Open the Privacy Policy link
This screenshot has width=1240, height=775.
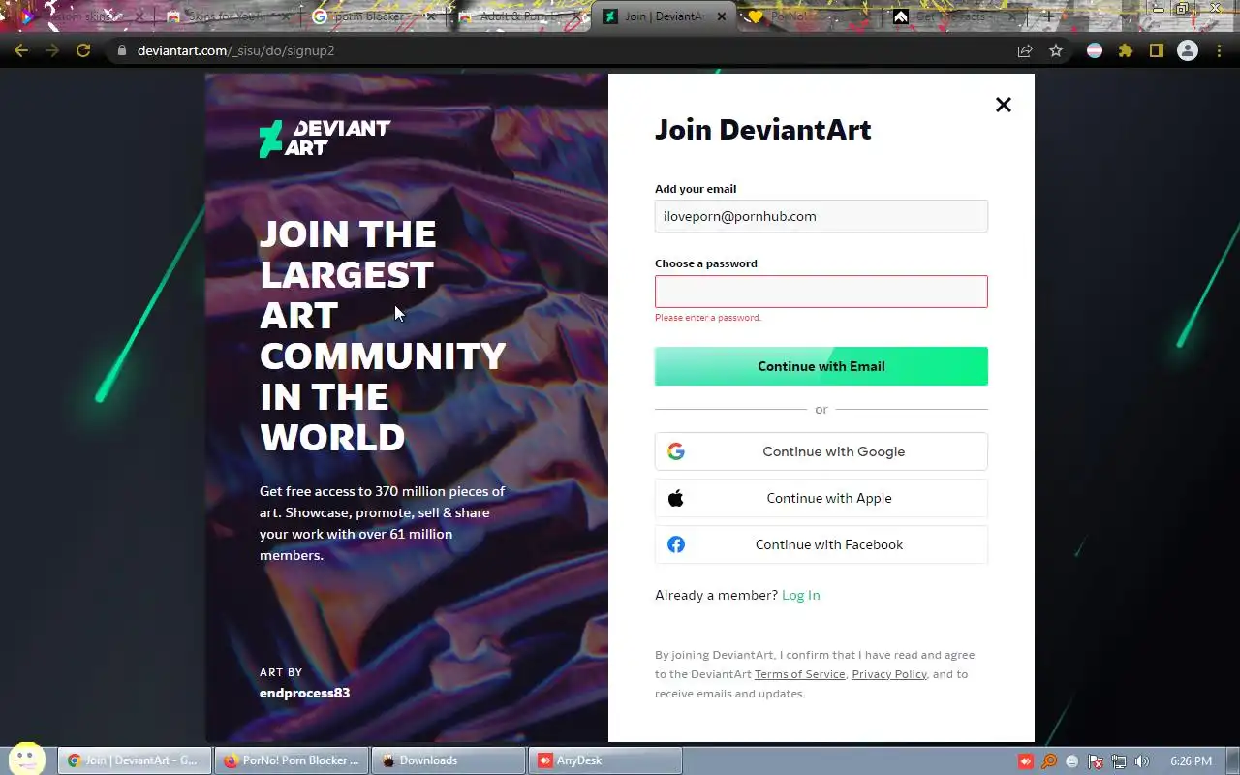889,674
